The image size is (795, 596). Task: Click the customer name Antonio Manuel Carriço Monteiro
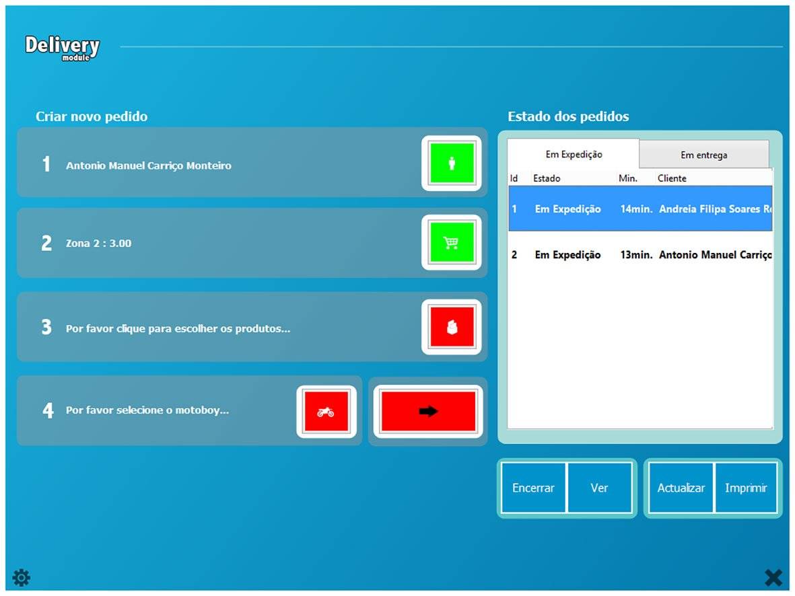tap(149, 165)
